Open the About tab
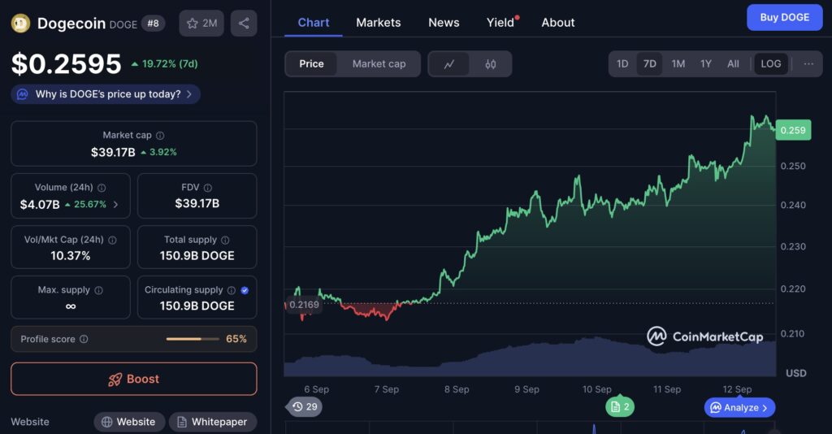This screenshot has width=832, height=434. 557,23
